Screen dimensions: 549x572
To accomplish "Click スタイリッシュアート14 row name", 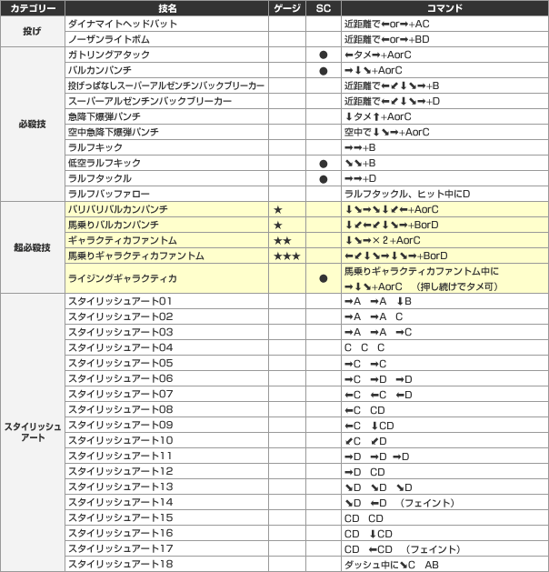I will (120, 502).
